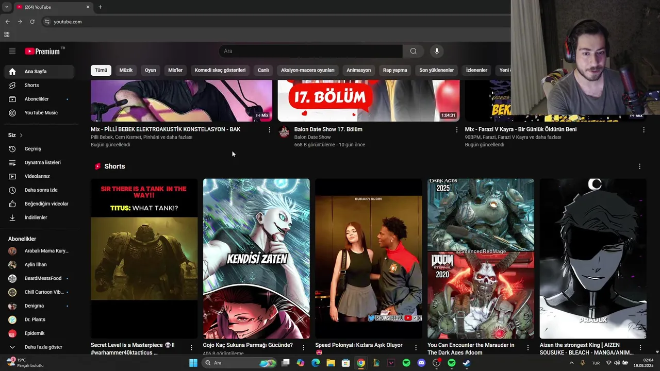Reload the page in browser toolbar
Screen dimensions: 660x371
[32, 22]
